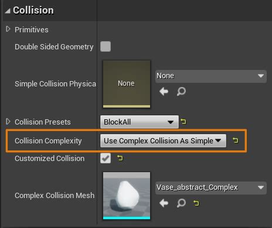Click the Collision Complexity property label
The width and height of the screenshot is (272, 228).
click(x=48, y=141)
